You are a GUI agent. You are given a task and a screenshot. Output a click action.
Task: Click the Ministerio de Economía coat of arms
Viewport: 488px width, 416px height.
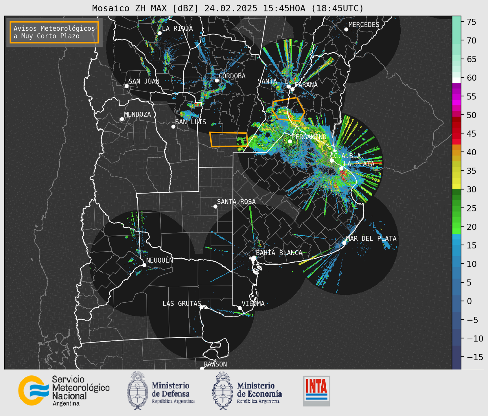pyautogui.click(x=223, y=391)
